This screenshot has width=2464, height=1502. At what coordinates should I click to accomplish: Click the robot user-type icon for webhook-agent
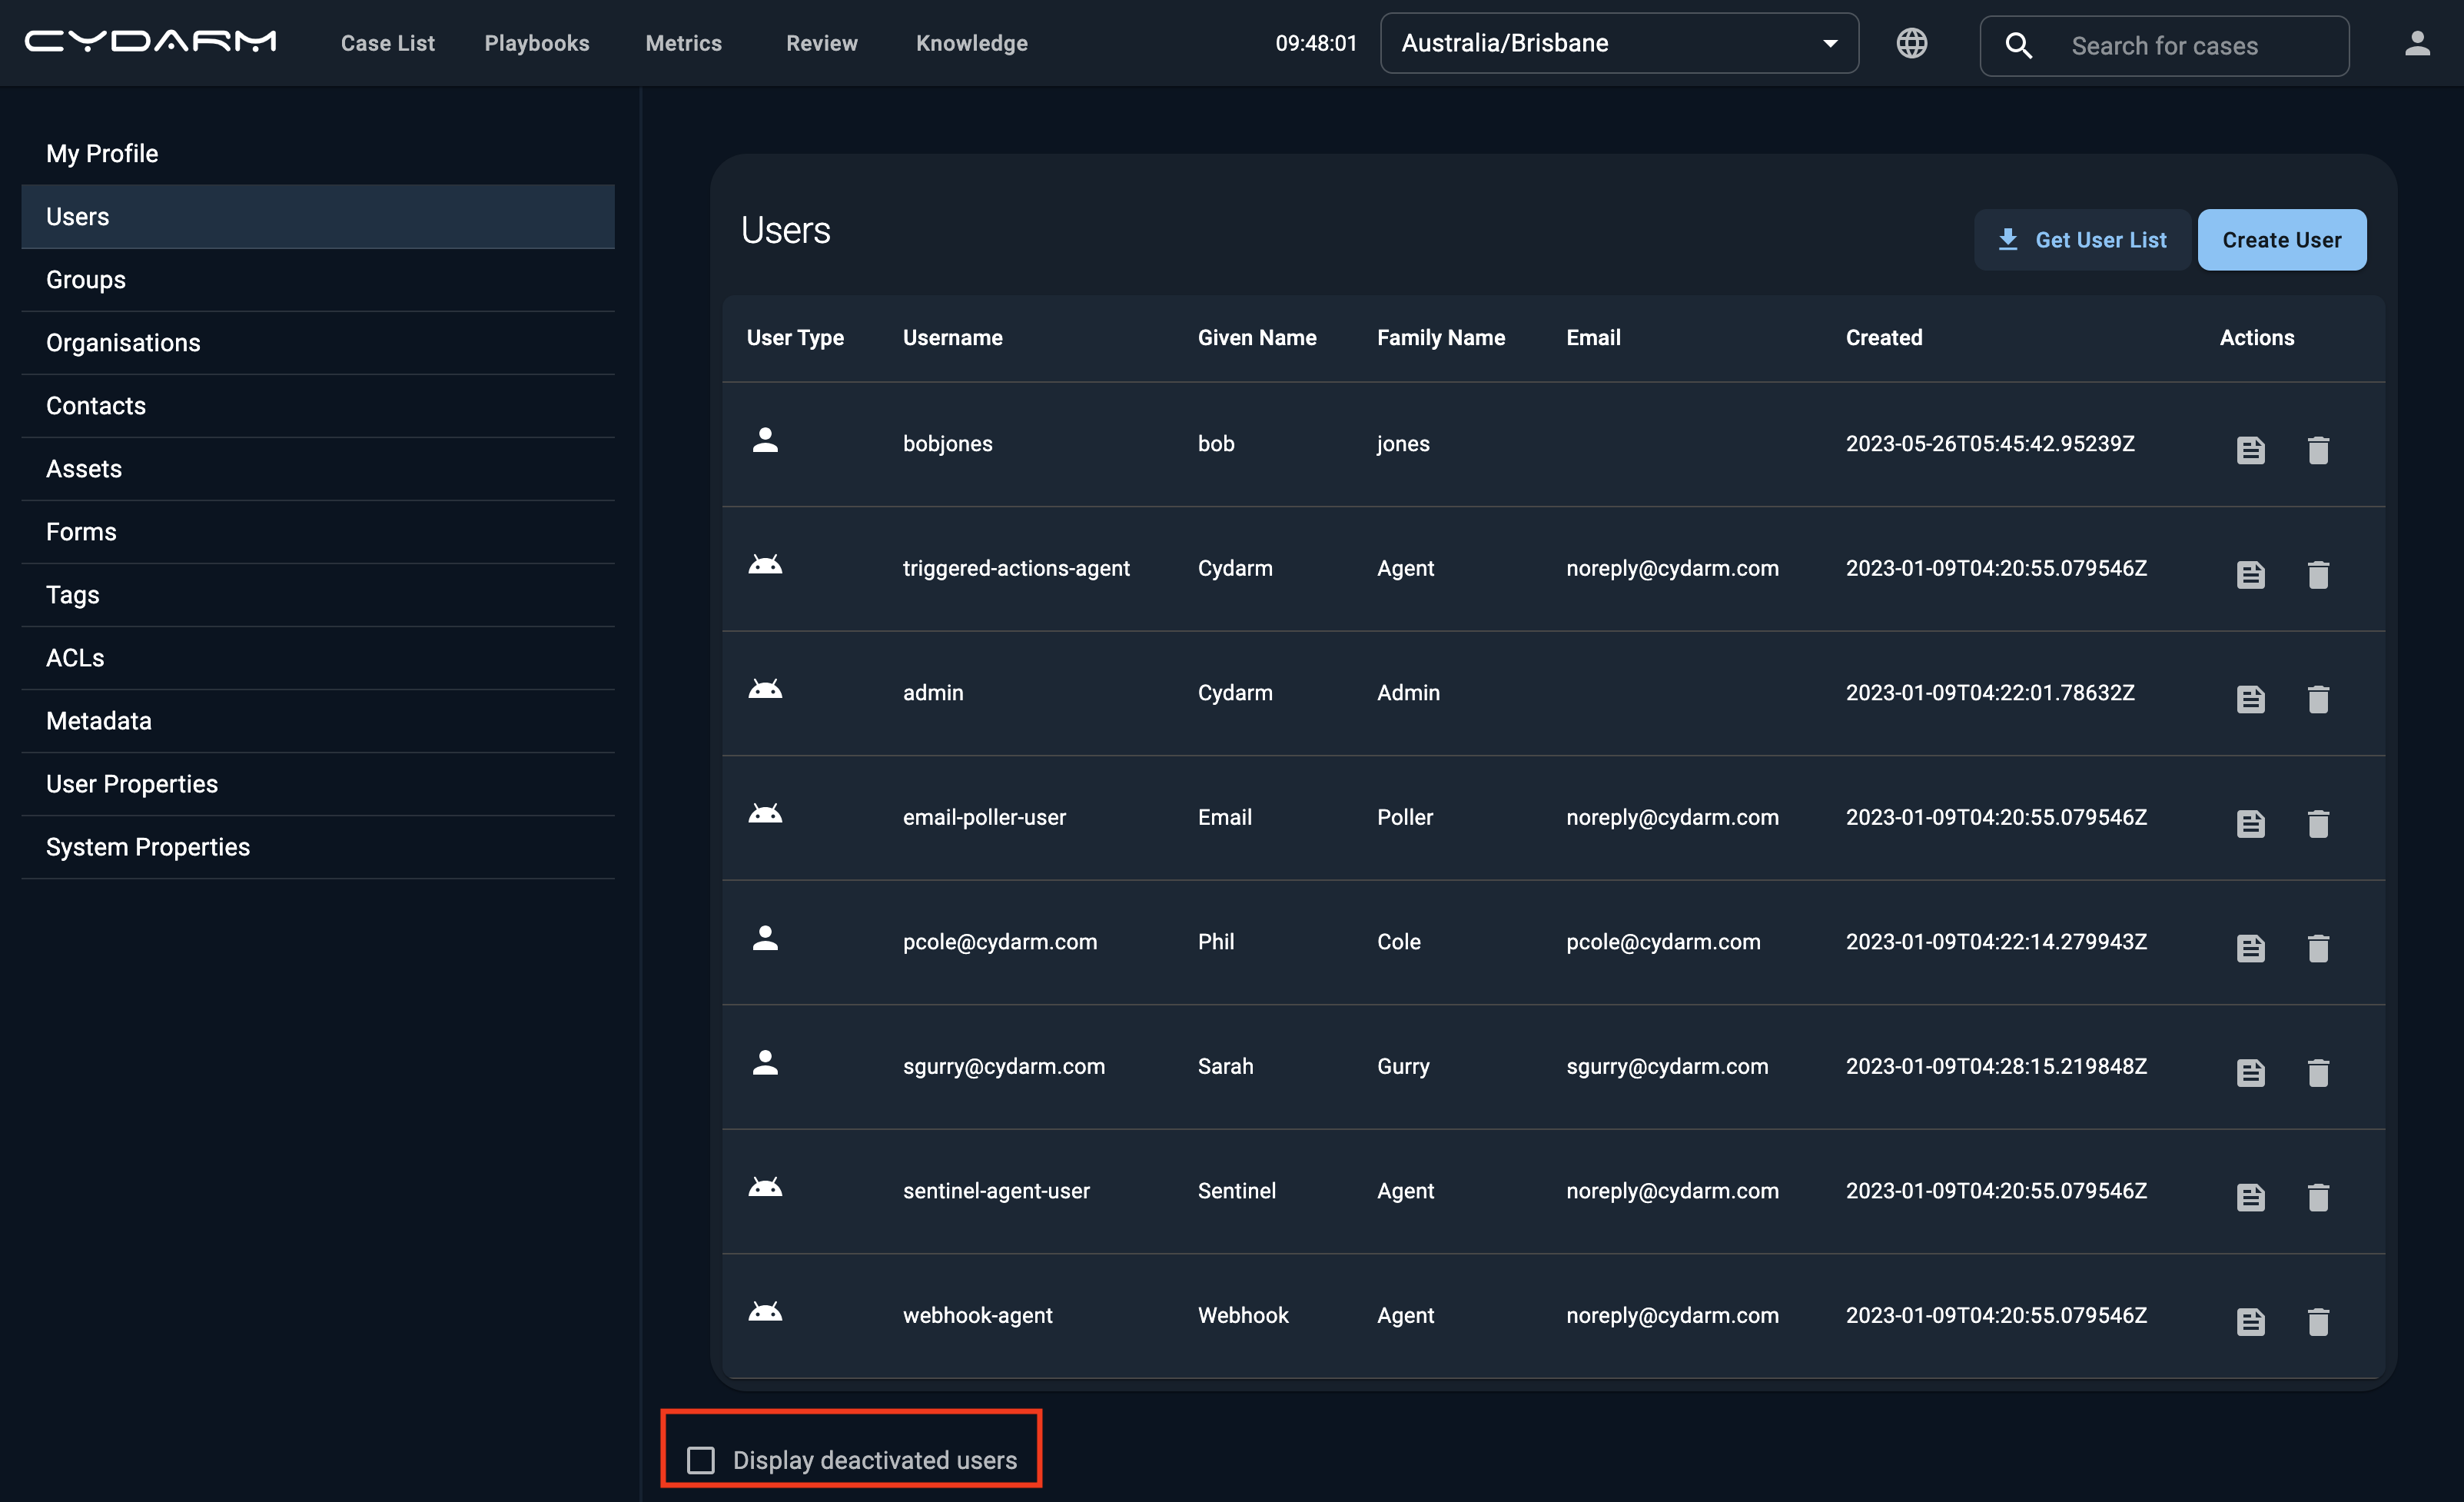coord(765,1311)
